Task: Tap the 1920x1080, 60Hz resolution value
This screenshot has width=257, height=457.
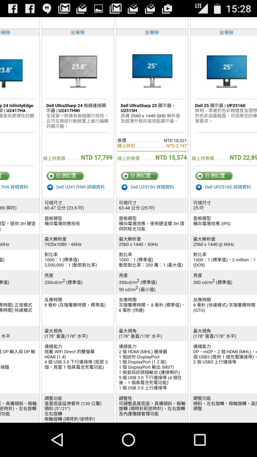Action: pos(63,245)
